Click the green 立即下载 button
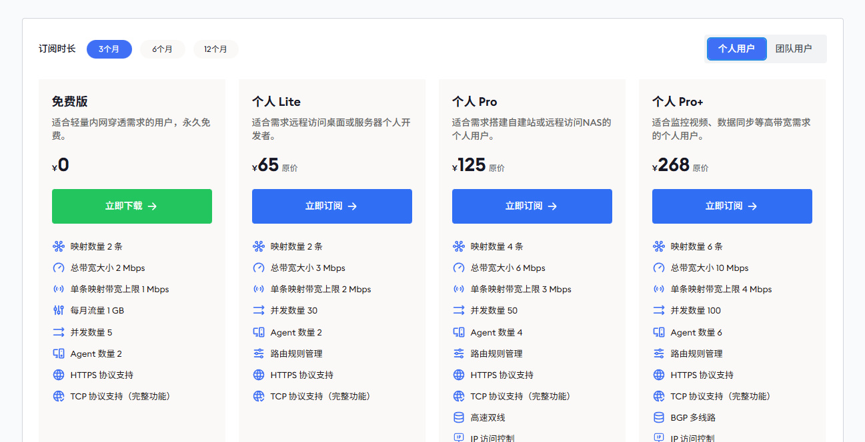 (x=132, y=206)
